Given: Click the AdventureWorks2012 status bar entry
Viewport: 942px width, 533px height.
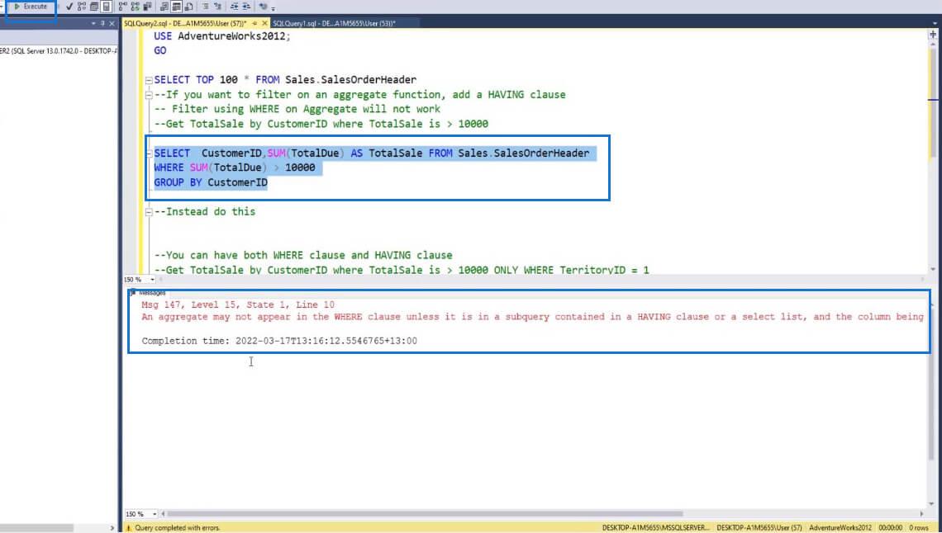Looking at the screenshot, I should [x=840, y=527].
